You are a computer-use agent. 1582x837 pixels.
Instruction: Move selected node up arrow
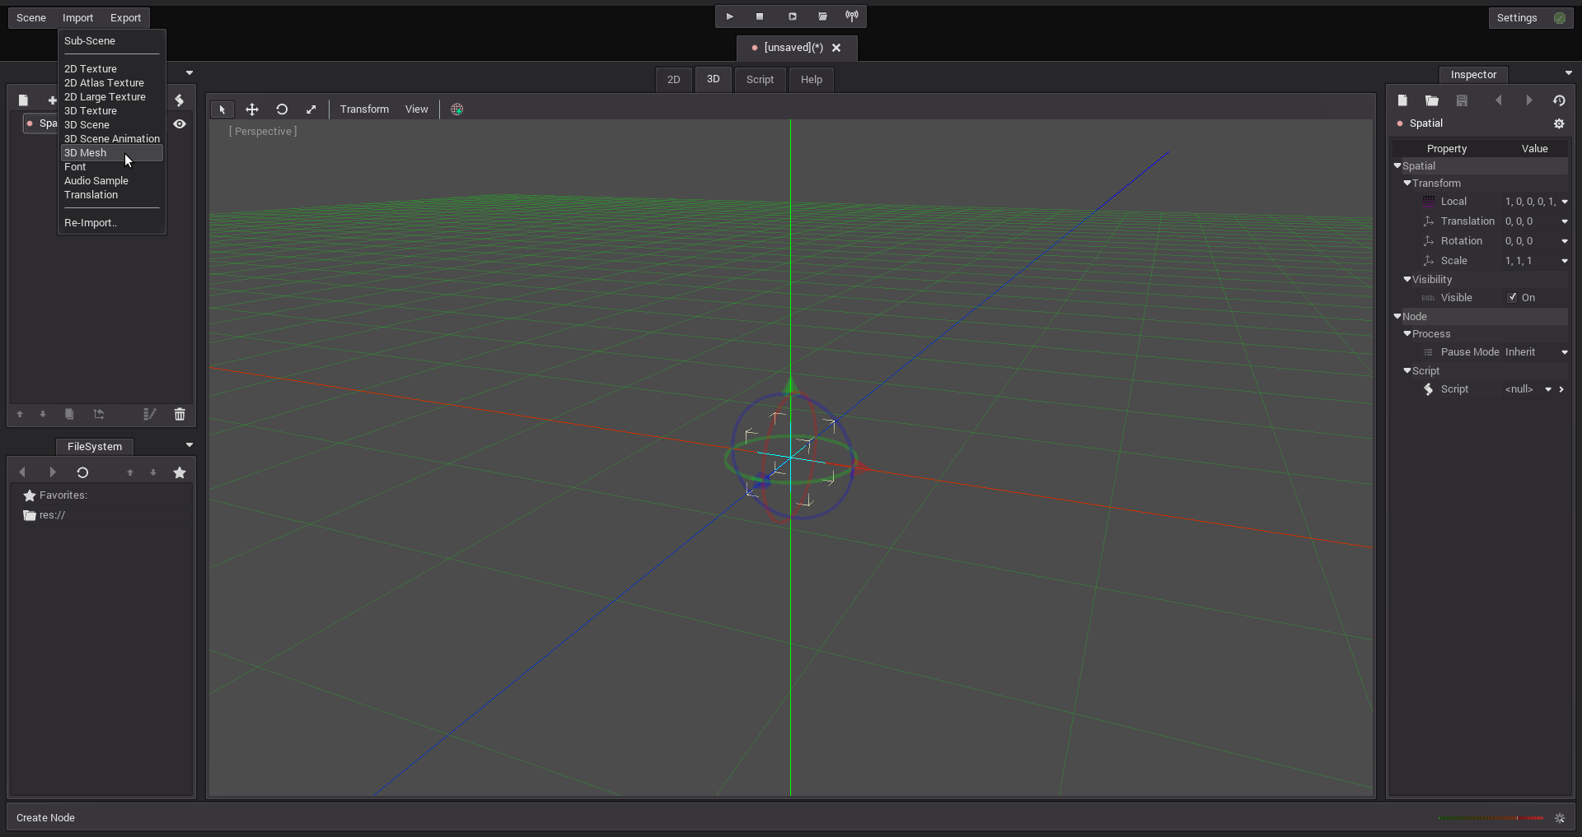(x=20, y=414)
